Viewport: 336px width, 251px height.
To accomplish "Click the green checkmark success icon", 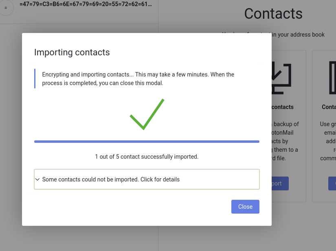I will point(147,114).
